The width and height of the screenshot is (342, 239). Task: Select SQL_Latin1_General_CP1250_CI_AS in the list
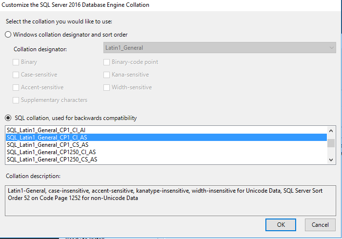[x=166, y=152]
